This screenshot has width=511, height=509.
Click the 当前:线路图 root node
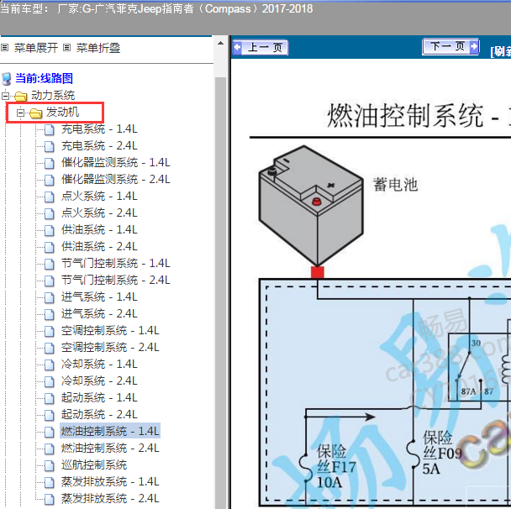point(44,78)
